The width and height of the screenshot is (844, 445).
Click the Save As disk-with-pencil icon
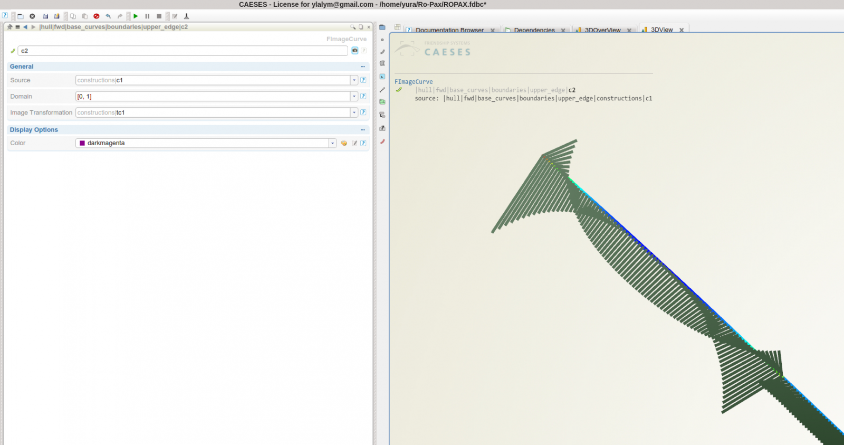point(57,16)
